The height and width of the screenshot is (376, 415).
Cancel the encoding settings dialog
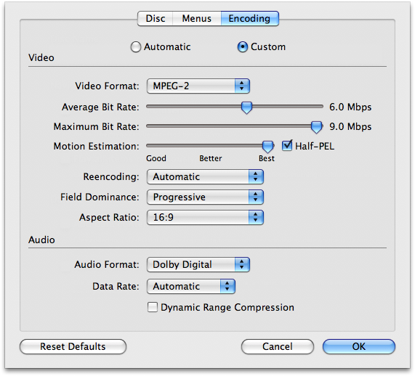(x=278, y=347)
